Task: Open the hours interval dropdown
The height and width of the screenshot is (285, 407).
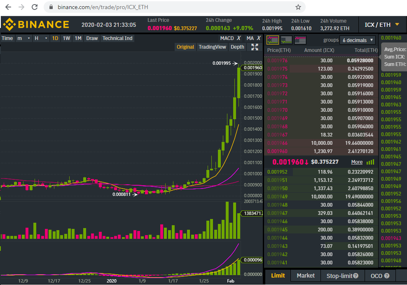Action: pos(41,38)
